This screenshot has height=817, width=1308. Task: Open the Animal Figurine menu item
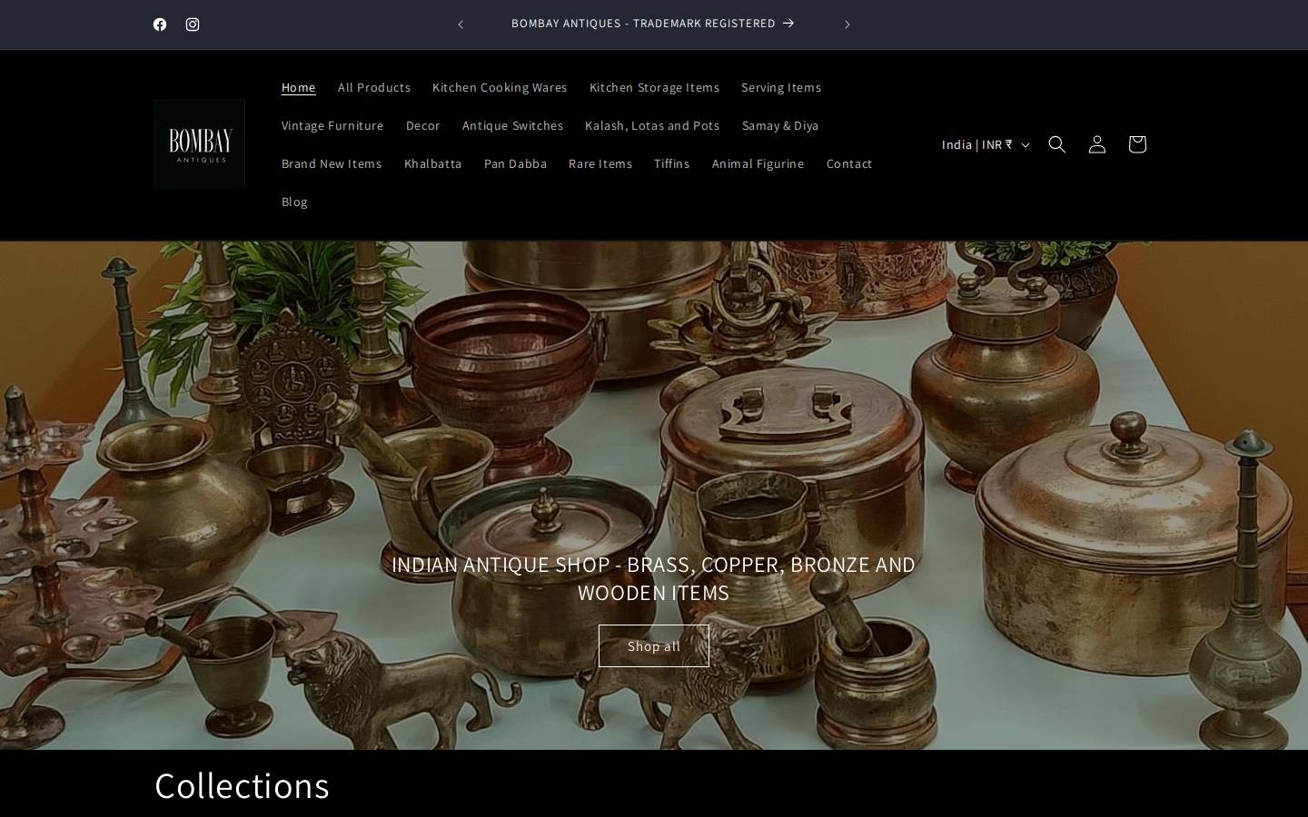[x=758, y=163]
